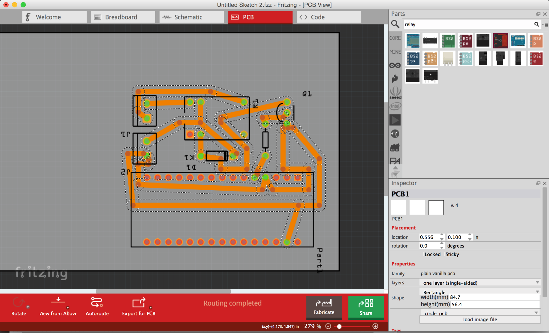Click the magnifier search-bin icon beside Parts
The image size is (549, 333).
[x=395, y=24]
